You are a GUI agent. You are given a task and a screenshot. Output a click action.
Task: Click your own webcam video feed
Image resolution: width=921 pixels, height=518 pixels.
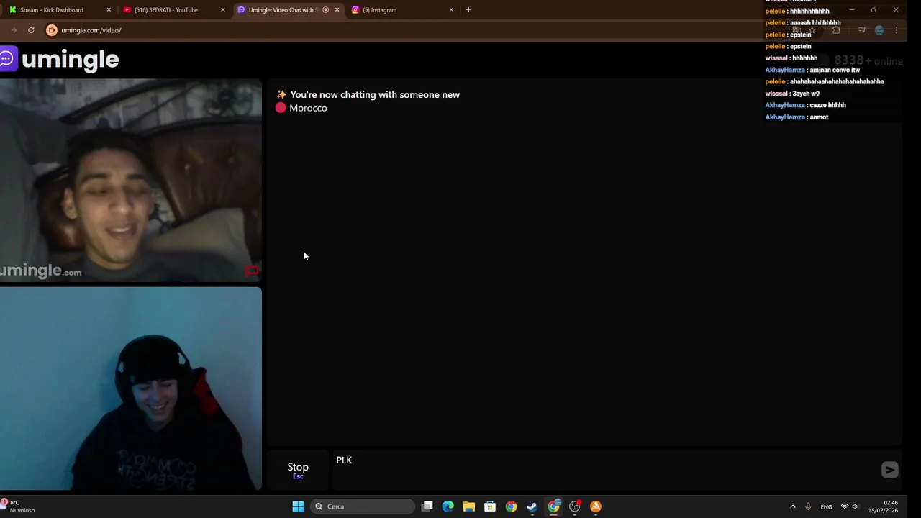[131, 388]
